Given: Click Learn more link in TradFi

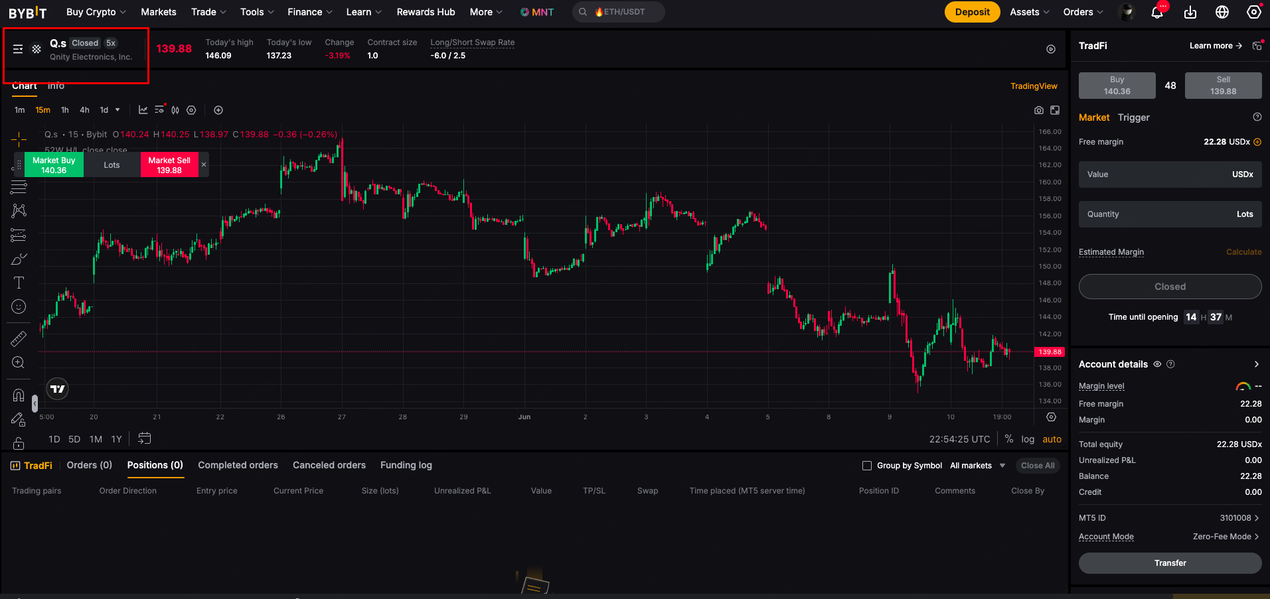Looking at the screenshot, I should click(1216, 46).
